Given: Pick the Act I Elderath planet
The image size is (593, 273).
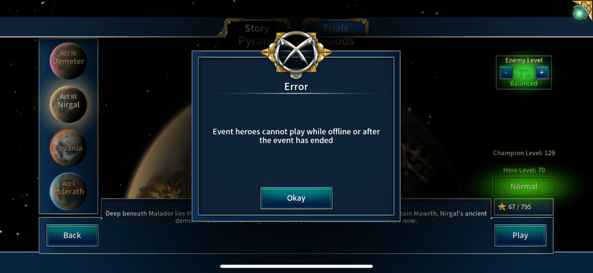Looking at the screenshot, I should click(x=69, y=191).
